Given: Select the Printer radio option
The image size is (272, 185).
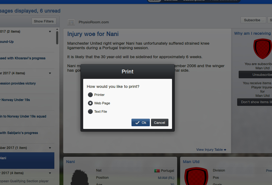Looking at the screenshot, I should tap(90, 95).
